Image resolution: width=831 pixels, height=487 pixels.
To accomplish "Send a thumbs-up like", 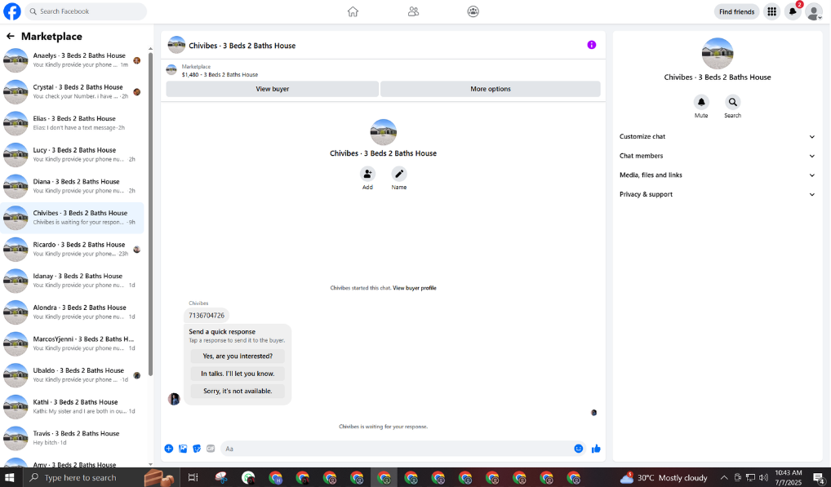I will [596, 449].
